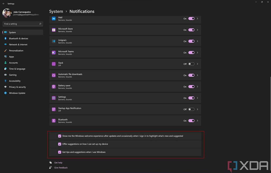Uncheck Windows welcome experience checkbox
The image size is (271, 173).
pos(60,136)
